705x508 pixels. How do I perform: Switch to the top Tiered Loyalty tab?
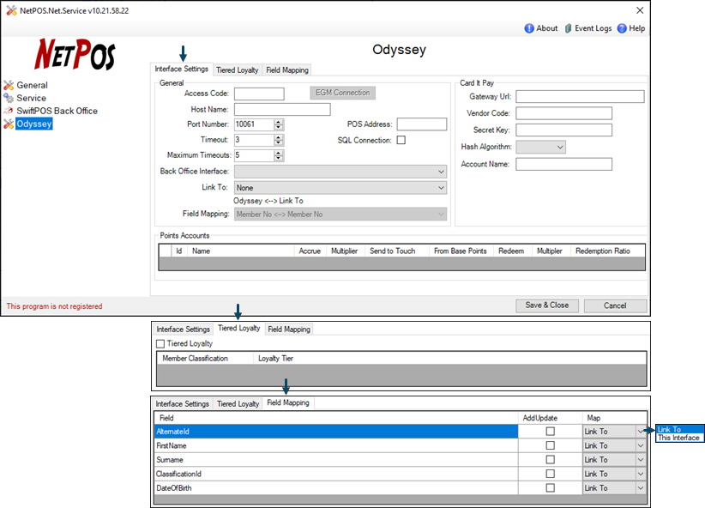[238, 70]
